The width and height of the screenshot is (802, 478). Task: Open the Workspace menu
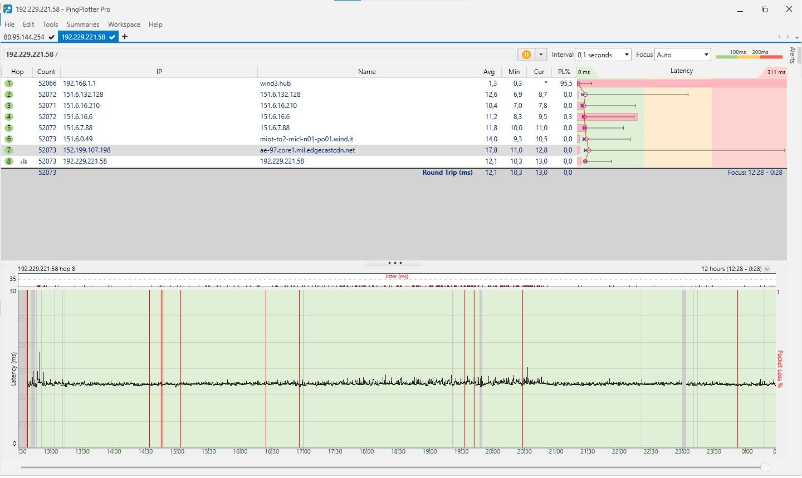124,24
